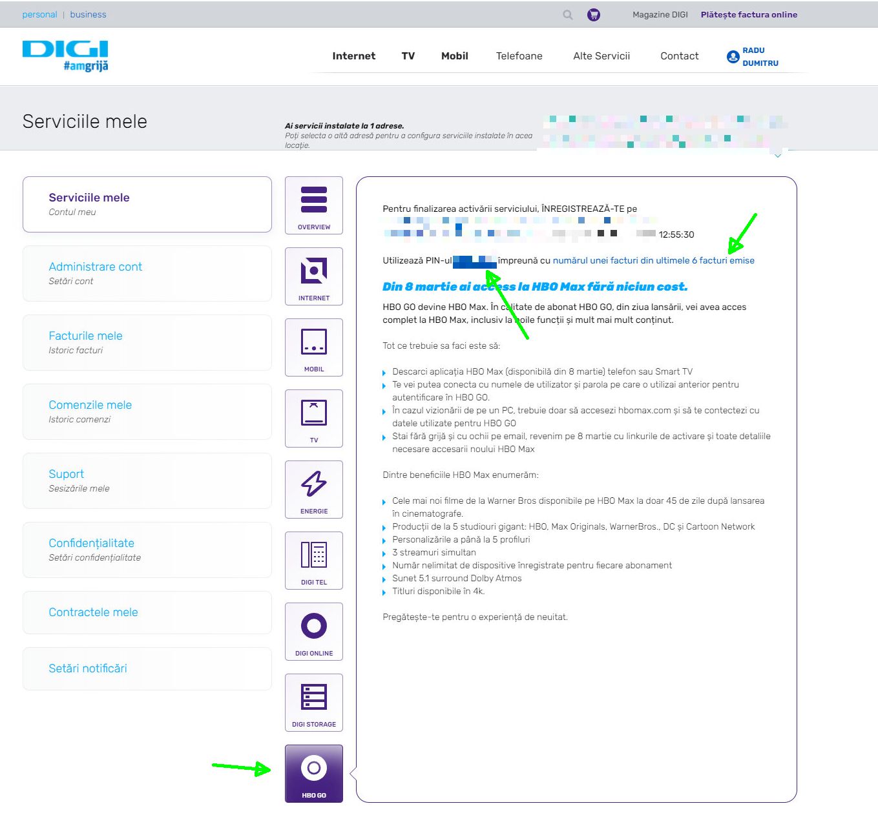Switch to personal section
The image size is (878, 837).
pyautogui.click(x=39, y=14)
